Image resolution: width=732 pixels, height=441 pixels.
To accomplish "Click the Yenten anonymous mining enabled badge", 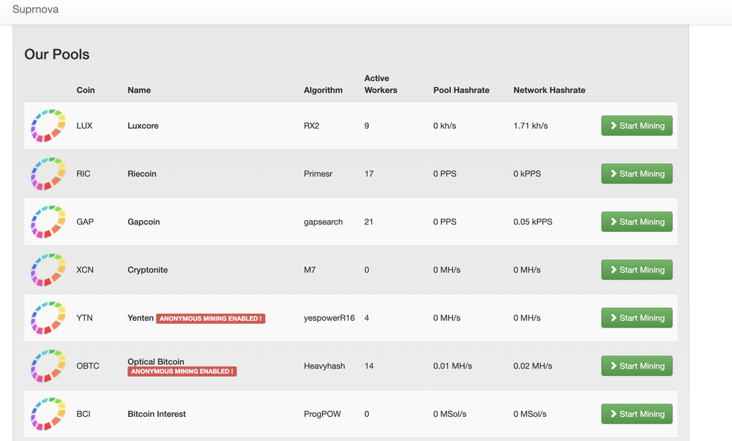I will (x=211, y=318).
